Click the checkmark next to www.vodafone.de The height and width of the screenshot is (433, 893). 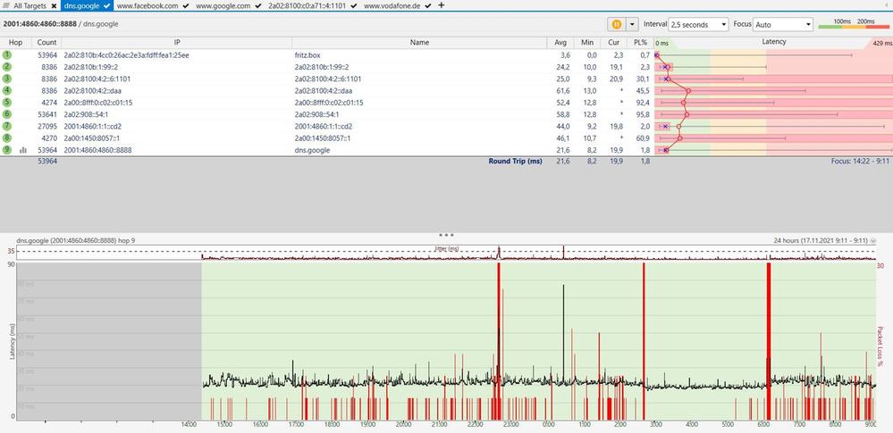[x=427, y=5]
